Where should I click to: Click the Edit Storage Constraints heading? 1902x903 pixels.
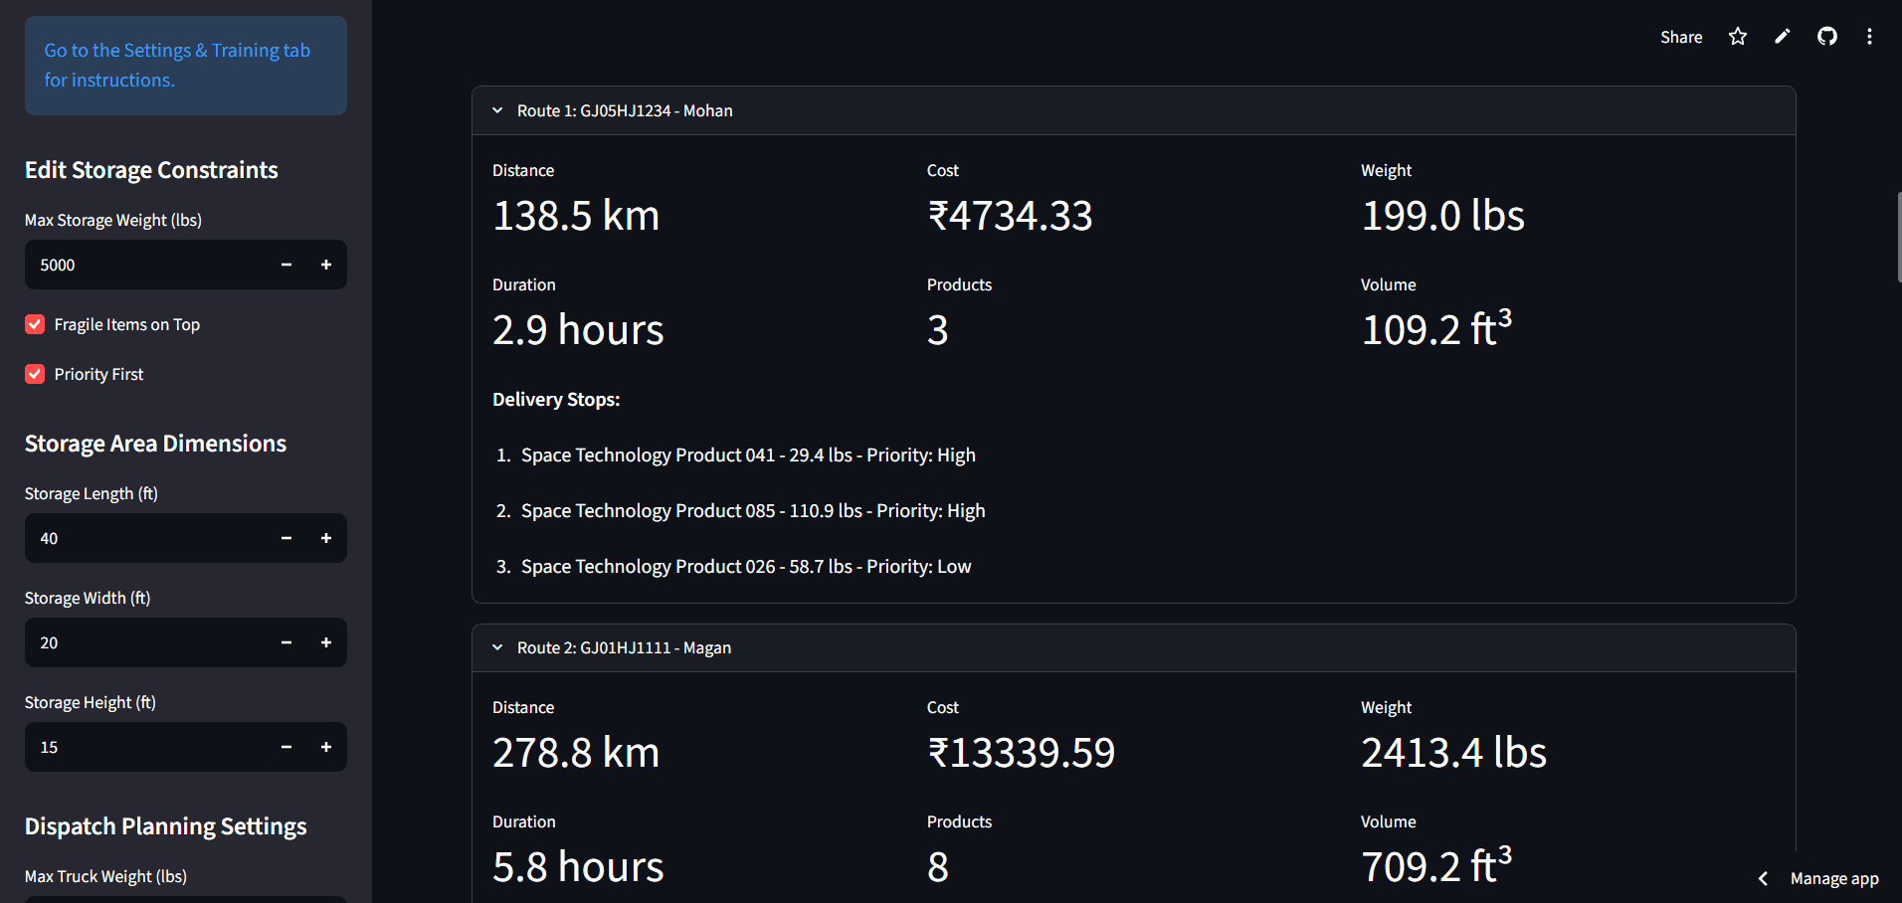pos(151,170)
